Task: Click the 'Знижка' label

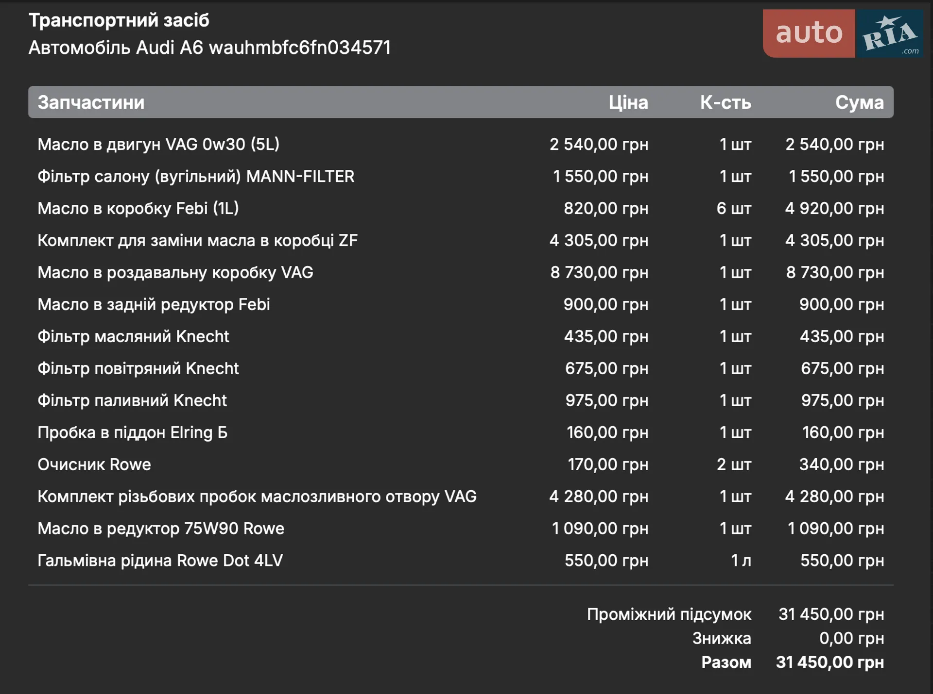Action: [722, 638]
